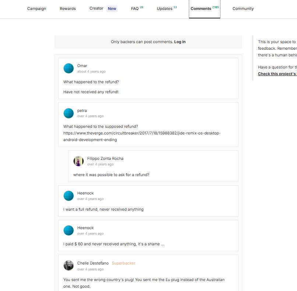Open the Rewards tab
The width and height of the screenshot is (297, 291).
point(68,8)
